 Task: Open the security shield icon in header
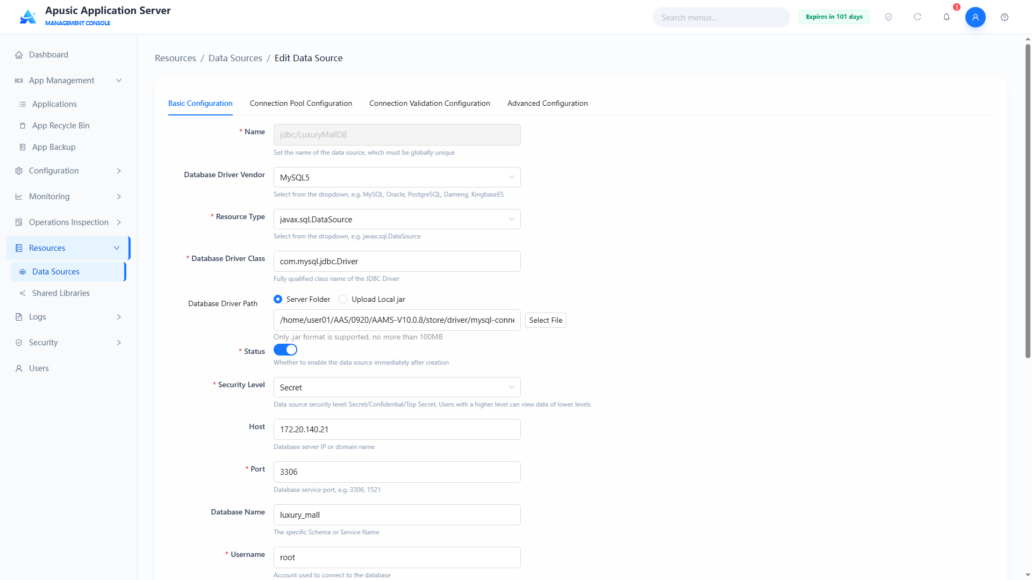pos(888,17)
